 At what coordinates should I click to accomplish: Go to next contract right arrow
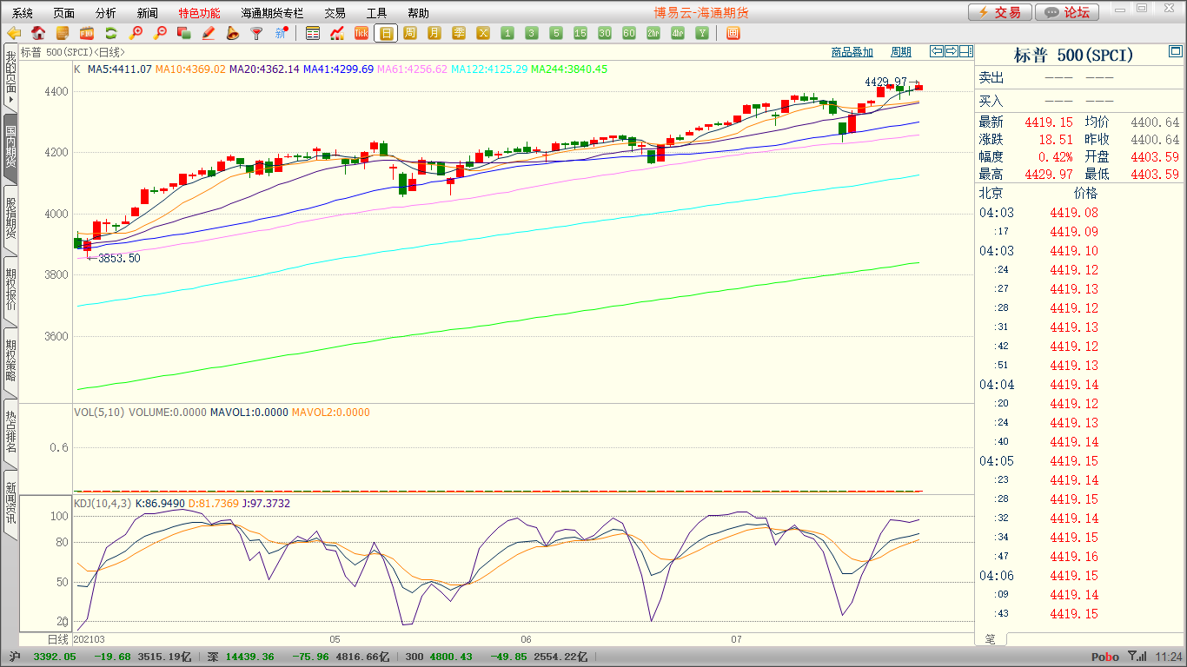tap(951, 51)
